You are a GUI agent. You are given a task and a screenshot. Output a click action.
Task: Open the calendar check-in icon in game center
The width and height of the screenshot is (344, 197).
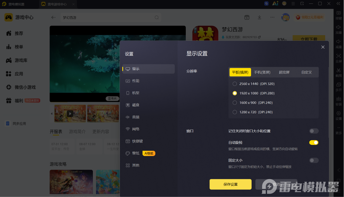(x=247, y=17)
